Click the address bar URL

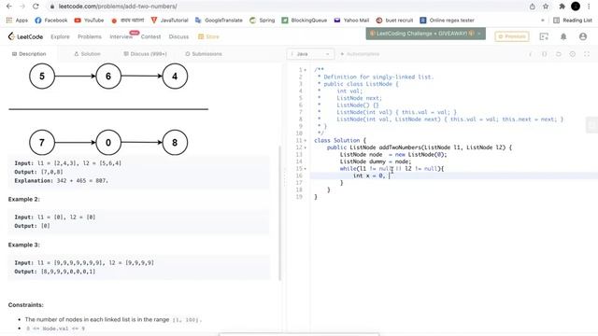click(118, 7)
